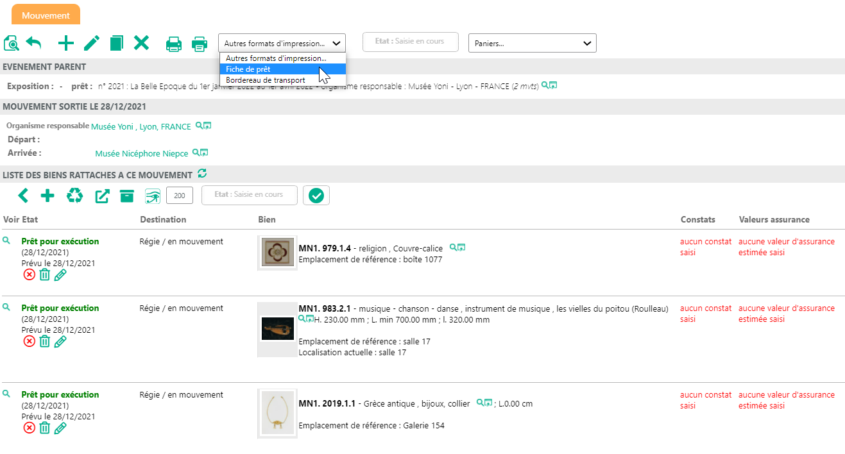Refresh the list of biens rattachés
Viewport: 845px width, 454px height.
pos(203,174)
